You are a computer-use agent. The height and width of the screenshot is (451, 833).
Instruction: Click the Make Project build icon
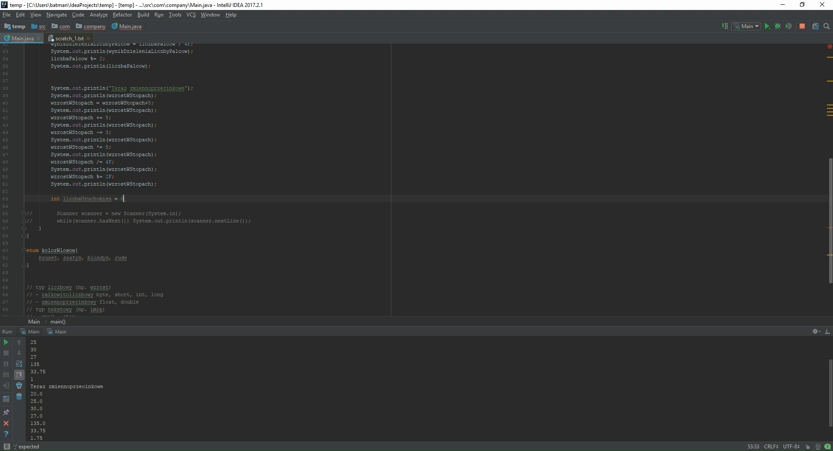[x=725, y=26]
